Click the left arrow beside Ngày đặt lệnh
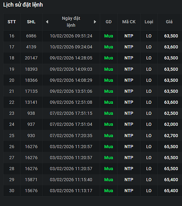 [47, 22]
